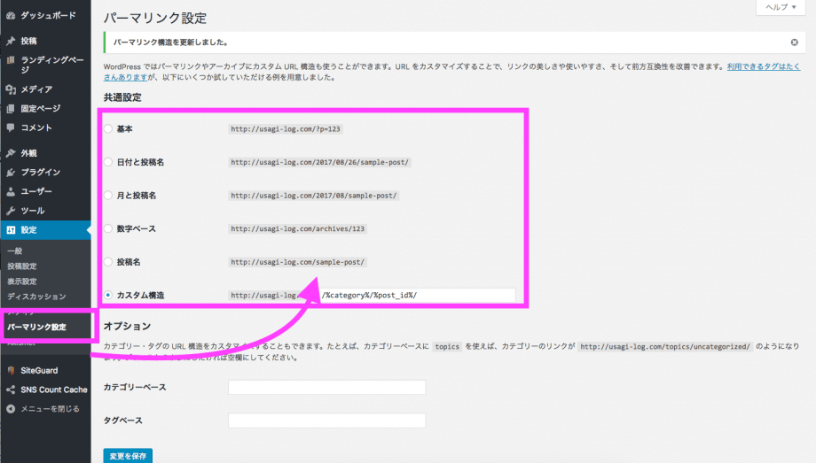
Task: Click the Dashboard gauge icon in sidebar
Action: tap(10, 16)
